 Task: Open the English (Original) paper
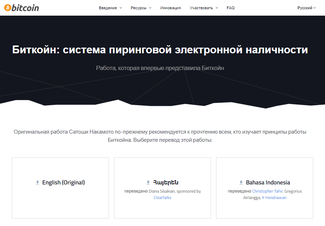(63, 183)
